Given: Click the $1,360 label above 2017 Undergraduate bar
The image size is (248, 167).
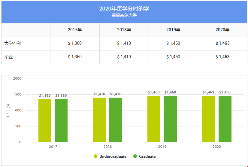Looking at the screenshot, I should (45, 96).
